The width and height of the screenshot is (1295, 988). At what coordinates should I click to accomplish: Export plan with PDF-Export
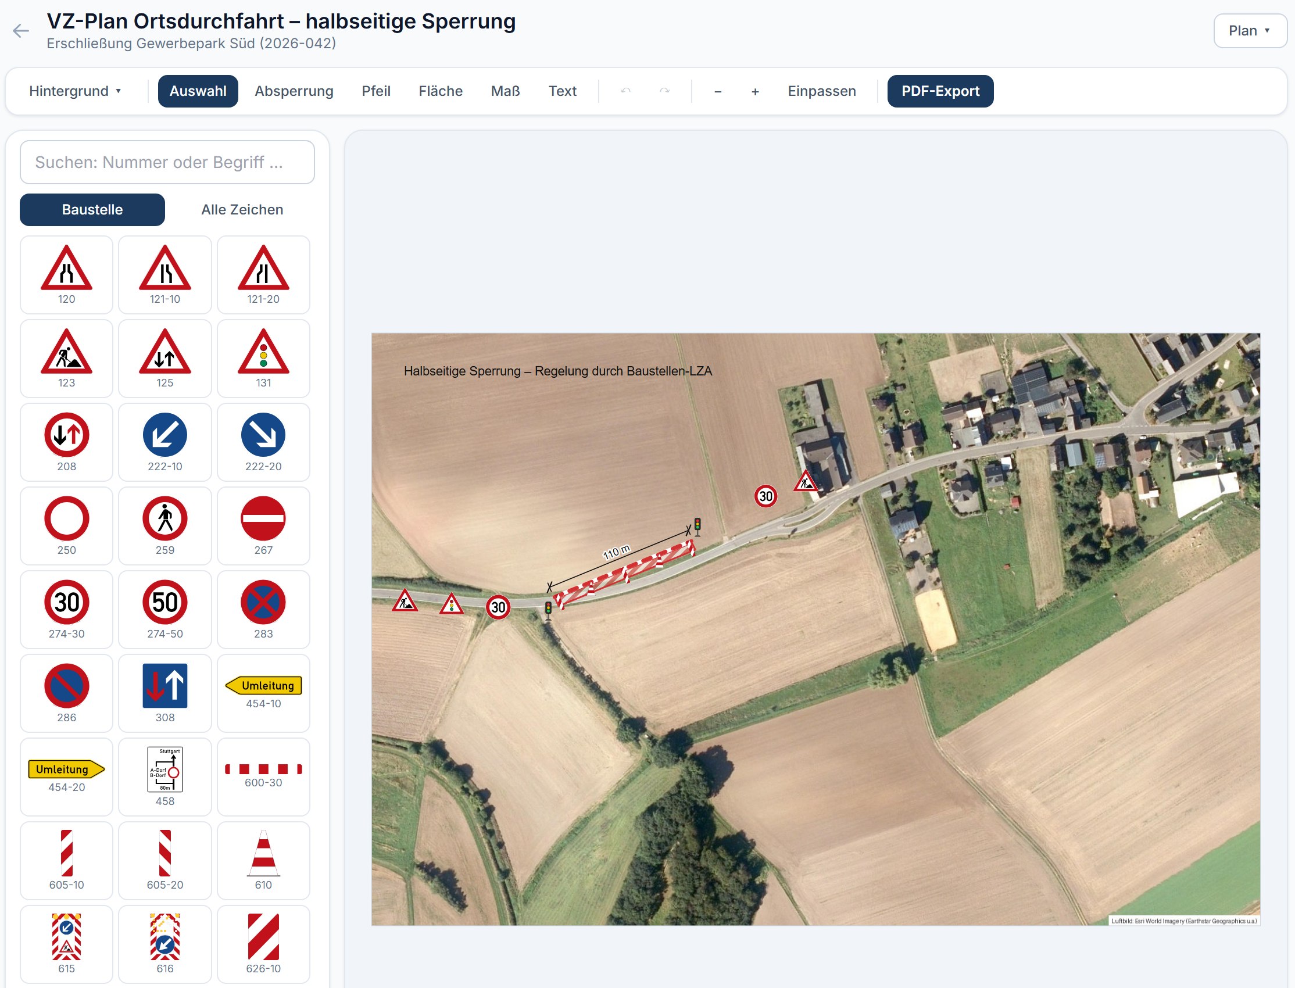coord(940,91)
